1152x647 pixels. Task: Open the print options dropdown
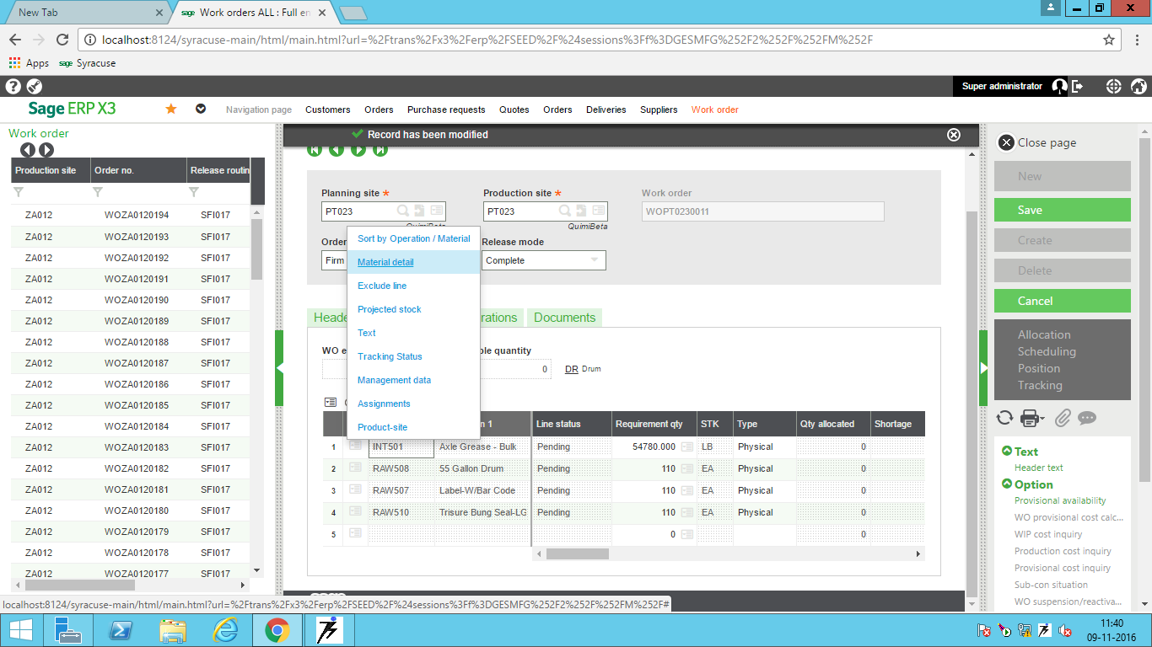(x=1032, y=418)
